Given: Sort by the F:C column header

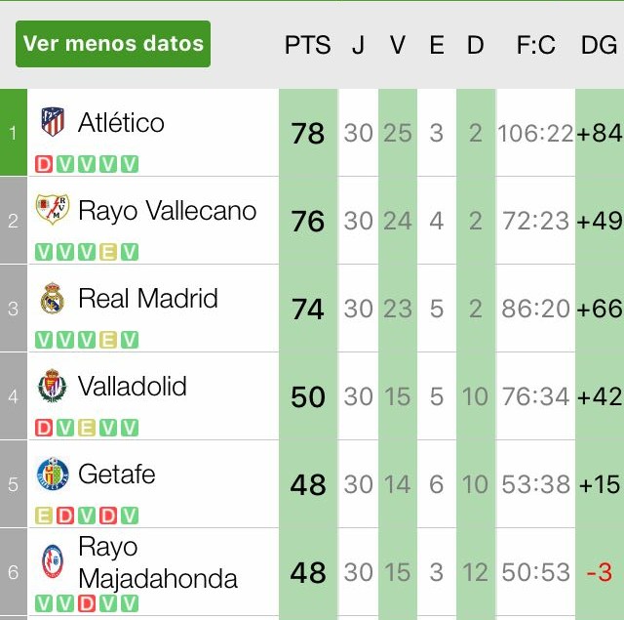Looking at the screenshot, I should point(535,45).
